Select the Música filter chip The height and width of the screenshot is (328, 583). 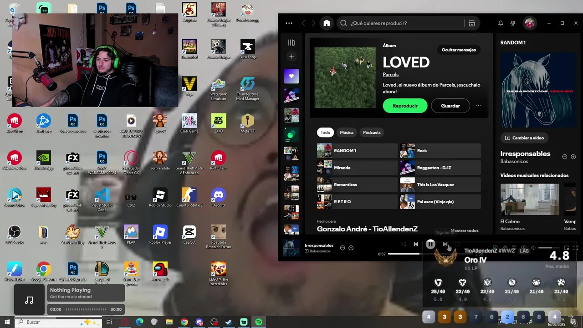pos(347,133)
